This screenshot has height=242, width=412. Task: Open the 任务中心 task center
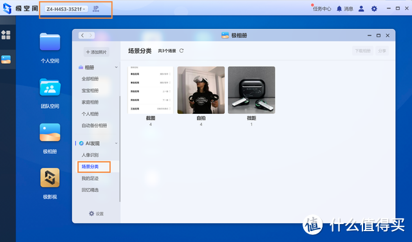tap(322, 8)
